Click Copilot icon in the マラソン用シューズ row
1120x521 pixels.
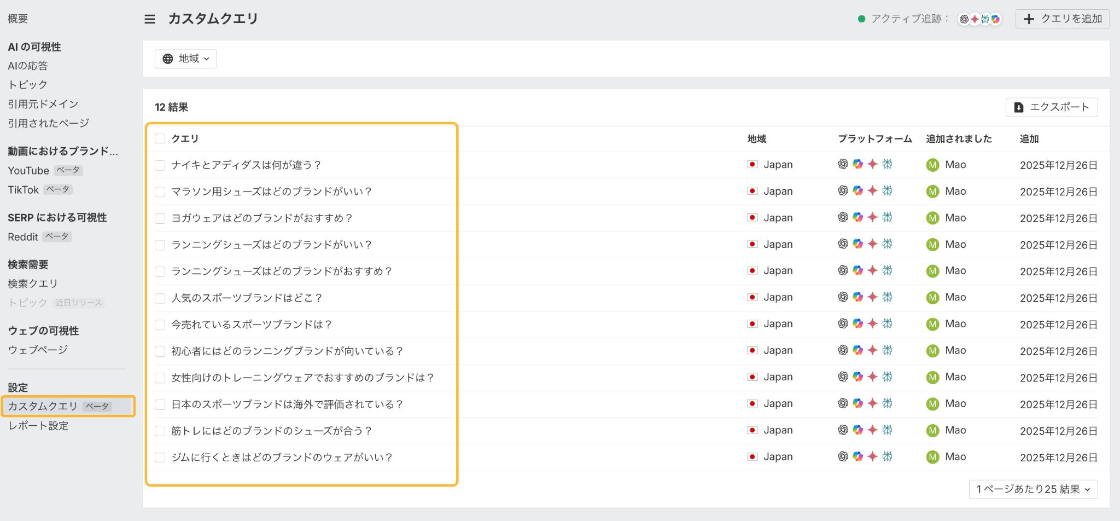click(857, 191)
